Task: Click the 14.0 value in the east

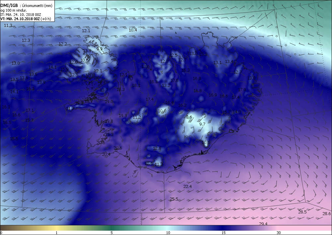Action: (236, 112)
